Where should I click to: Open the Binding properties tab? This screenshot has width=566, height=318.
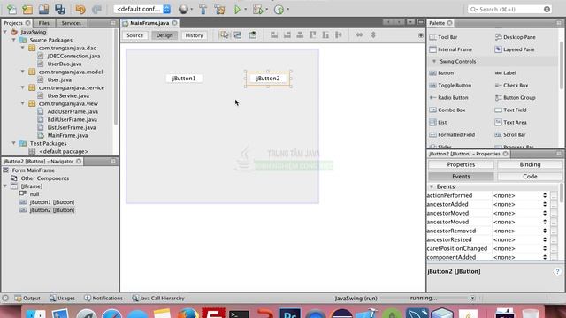[x=530, y=164]
